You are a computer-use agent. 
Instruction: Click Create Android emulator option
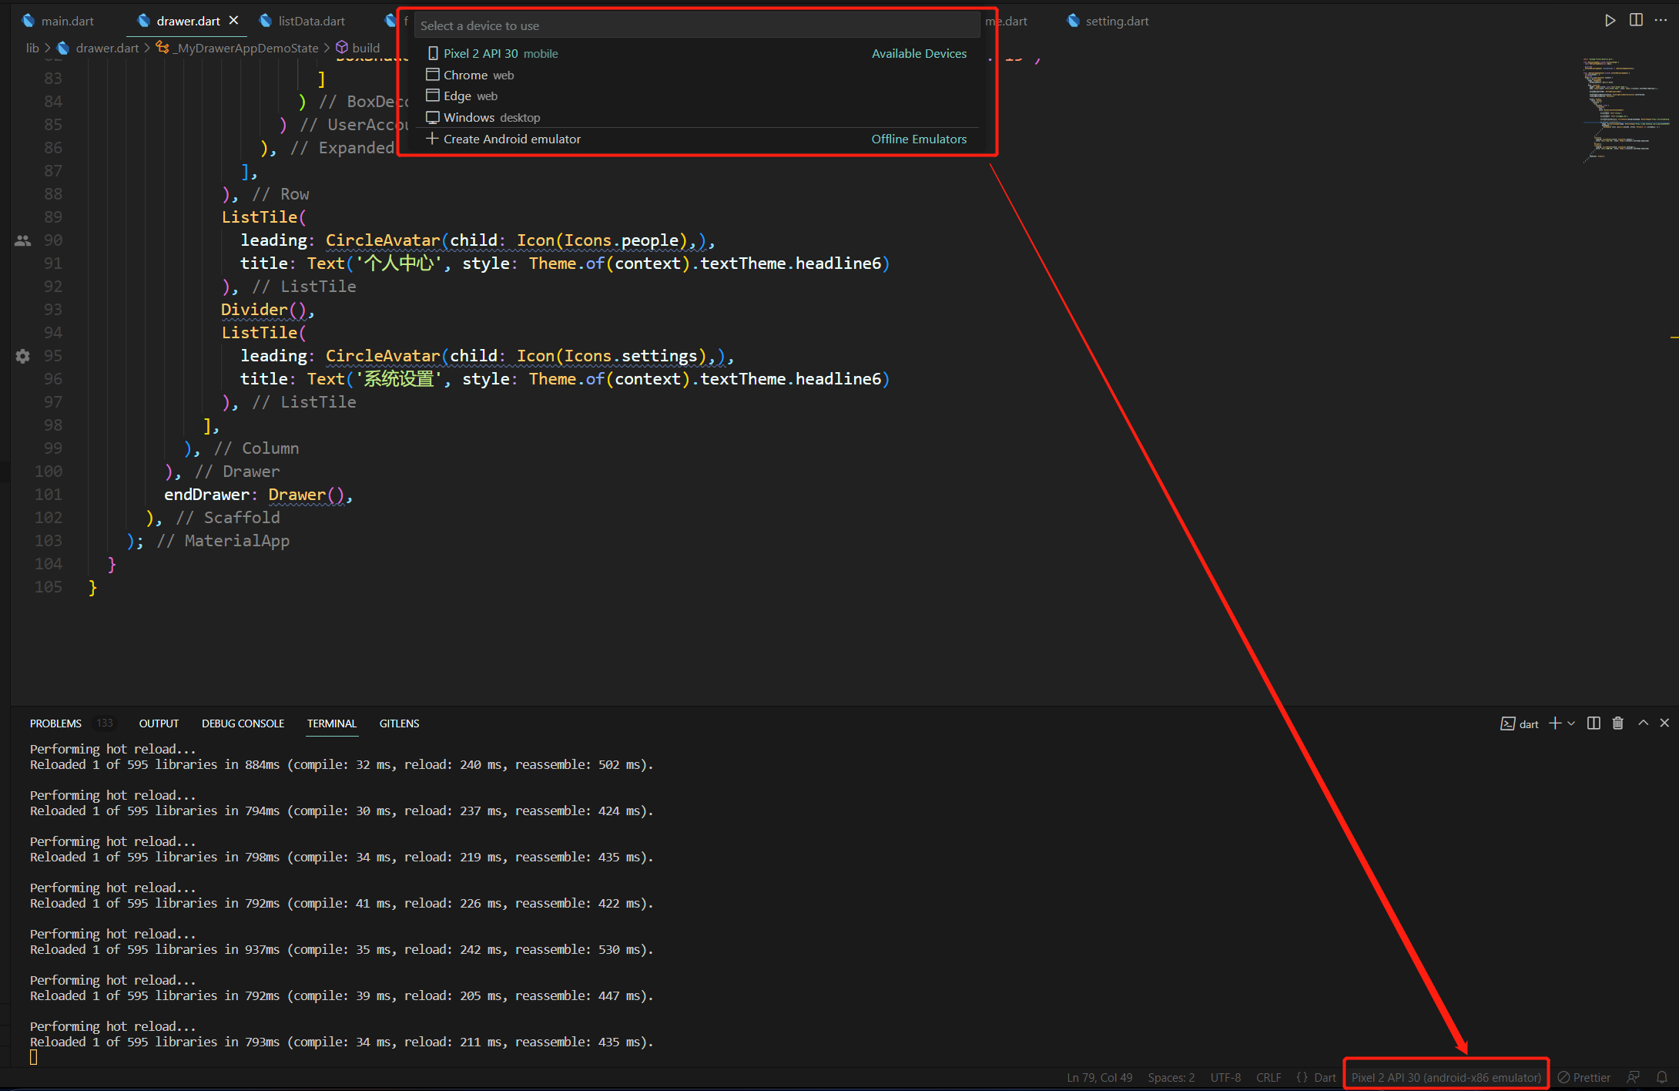[x=511, y=139]
